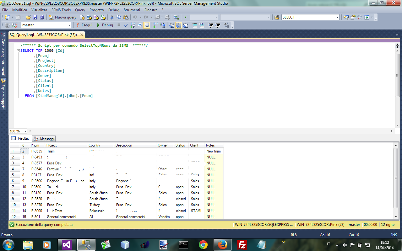Open the Query menu
This screenshot has width=402, height=251.
click(x=80, y=10)
